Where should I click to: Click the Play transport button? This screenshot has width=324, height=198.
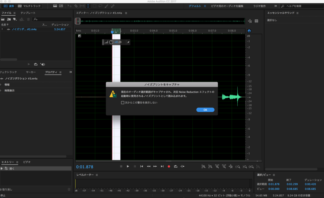(x=128, y=166)
